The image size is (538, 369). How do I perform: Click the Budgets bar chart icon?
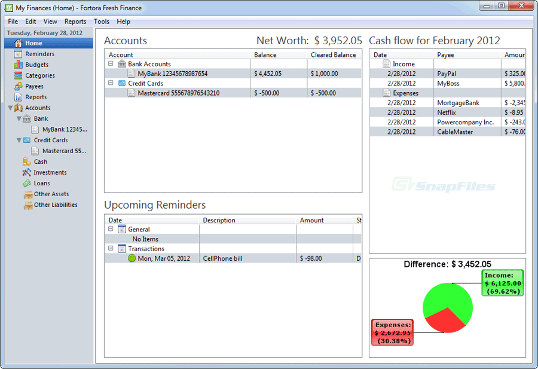[18, 65]
